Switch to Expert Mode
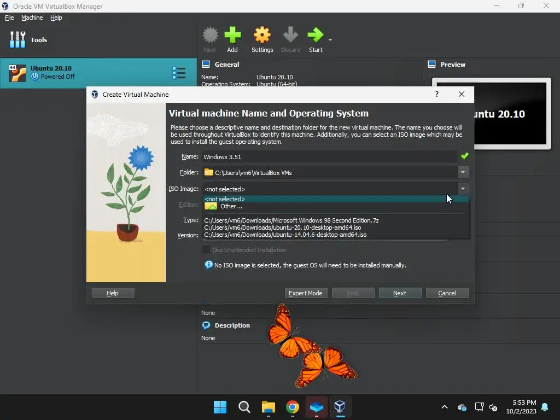Screen dimensions: 560x420 coord(306,293)
